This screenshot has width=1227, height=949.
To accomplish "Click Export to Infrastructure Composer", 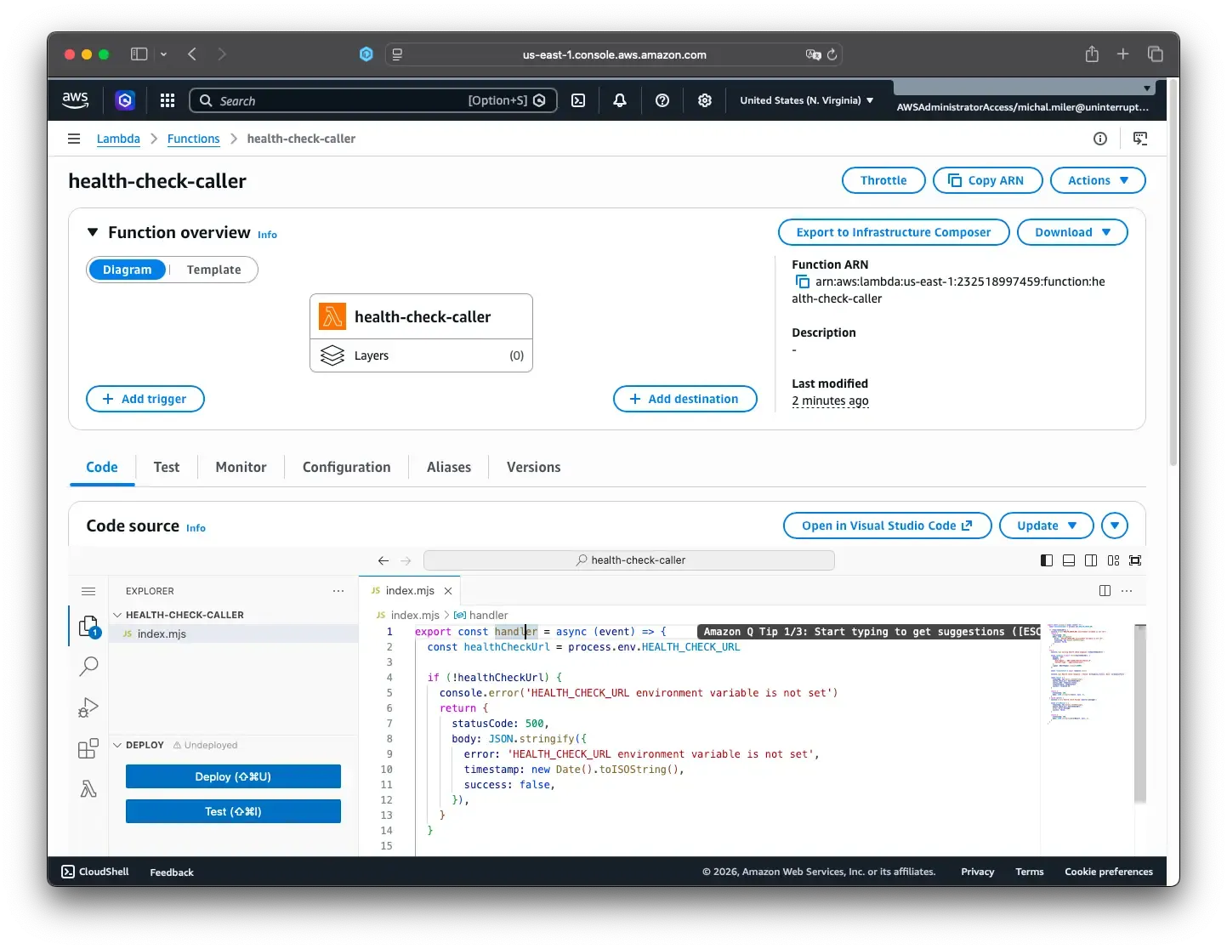I will (894, 232).
